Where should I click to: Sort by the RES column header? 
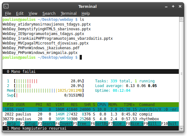point(74,105)
